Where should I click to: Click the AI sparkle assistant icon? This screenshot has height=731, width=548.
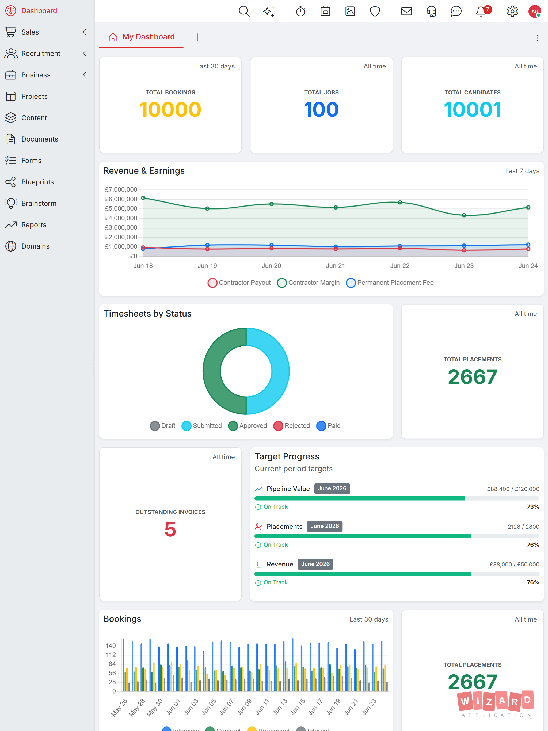(269, 11)
